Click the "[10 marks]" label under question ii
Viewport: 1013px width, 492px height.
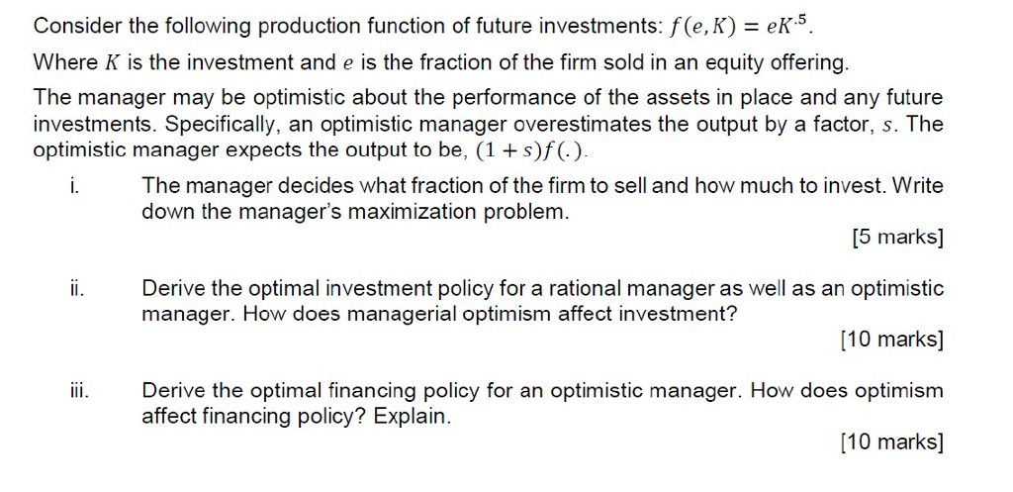(892, 340)
